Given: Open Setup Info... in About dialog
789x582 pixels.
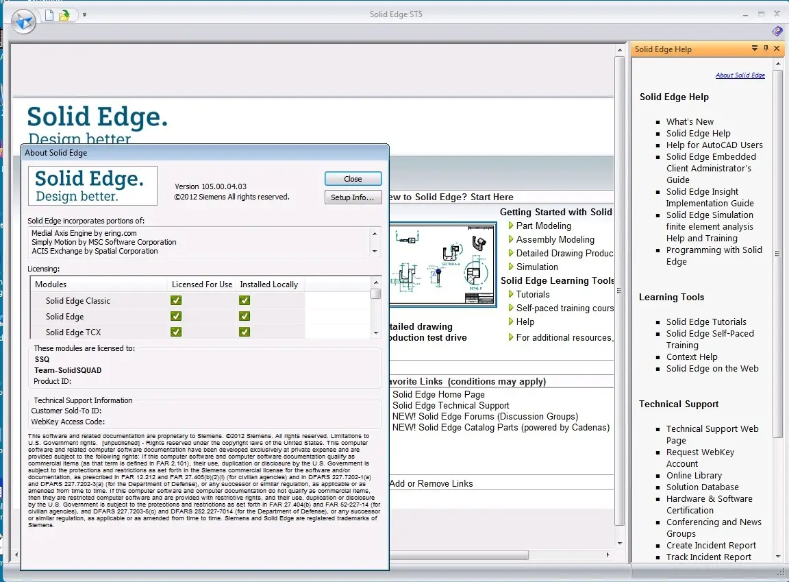Looking at the screenshot, I should coord(353,197).
